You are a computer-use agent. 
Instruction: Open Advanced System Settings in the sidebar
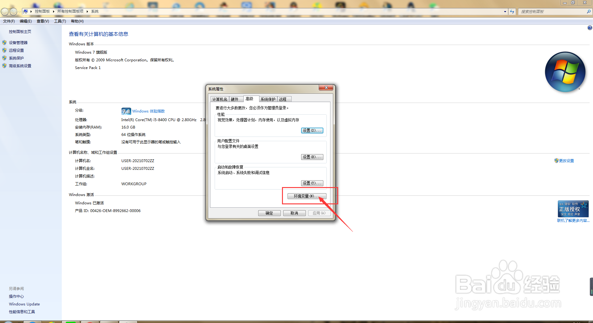pyautogui.click(x=20, y=66)
